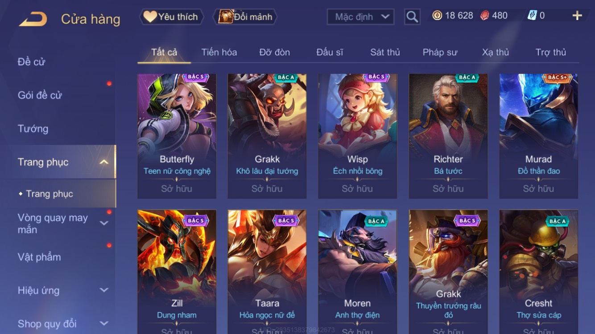Switch to the Pháp sư tab
Image resolution: width=595 pixels, height=334 pixels.
coord(440,52)
